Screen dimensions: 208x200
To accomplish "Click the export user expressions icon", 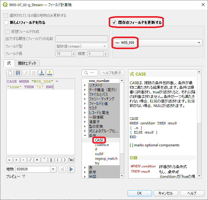I will pos(50,73).
